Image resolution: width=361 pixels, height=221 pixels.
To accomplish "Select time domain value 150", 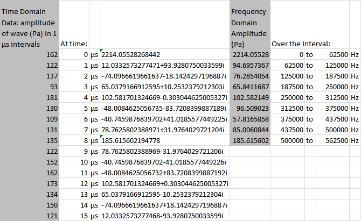I will (x=30, y=205).
